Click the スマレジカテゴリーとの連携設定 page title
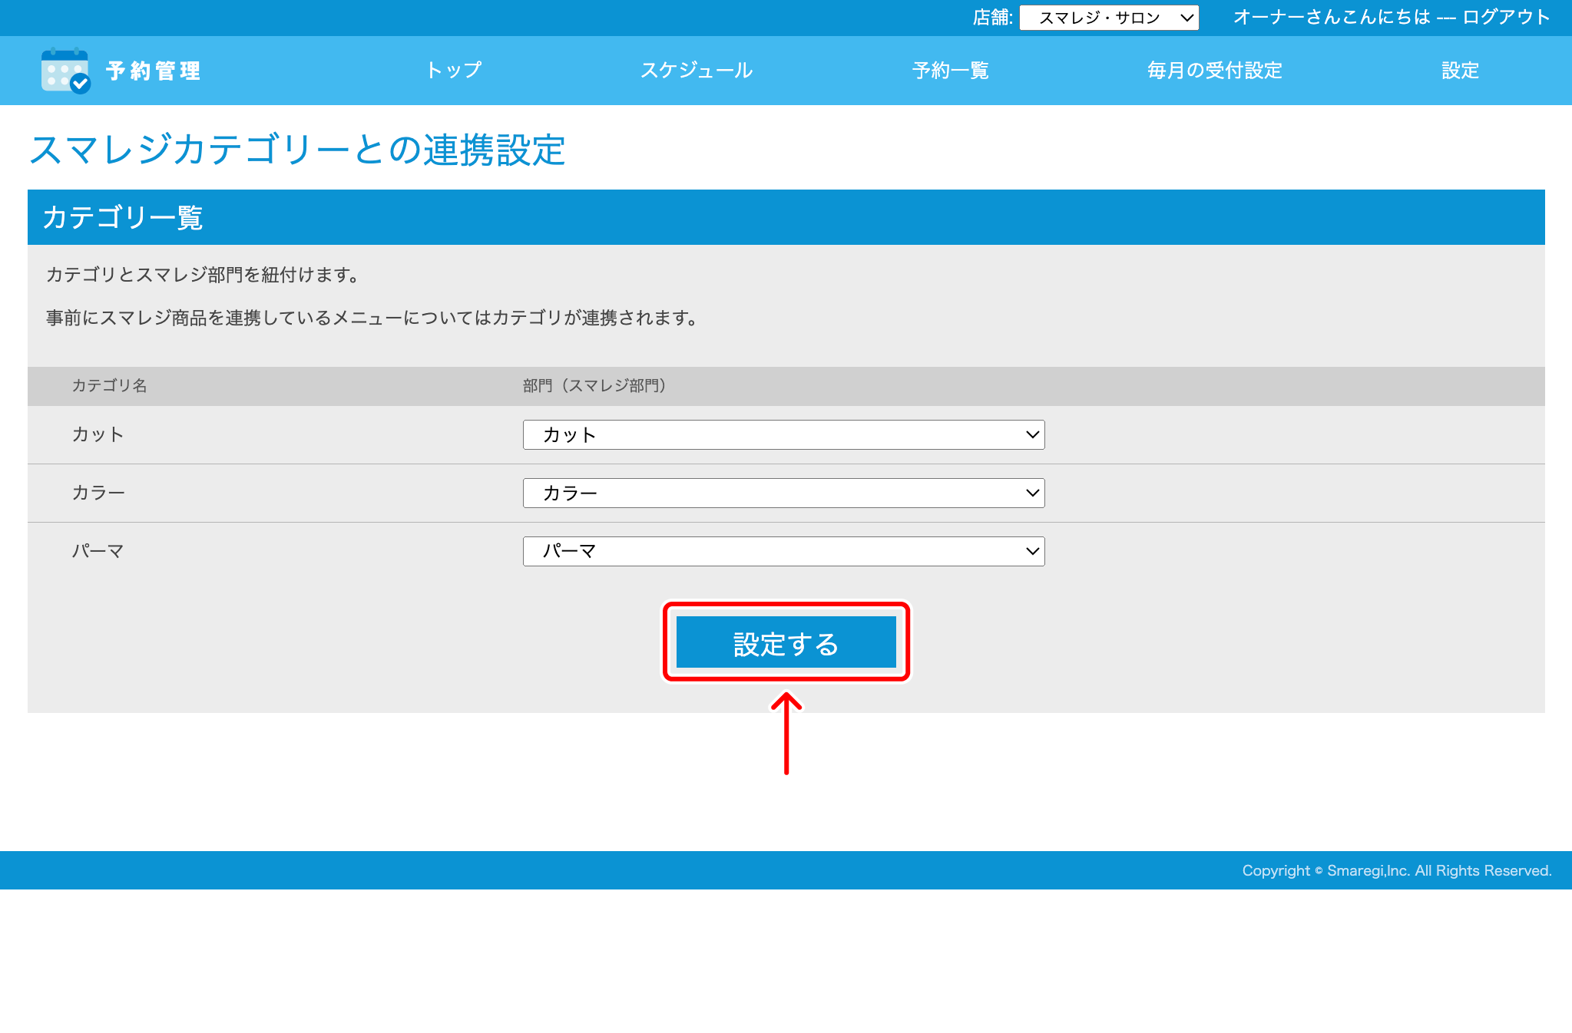Viewport: 1572px width, 1033px height. (297, 150)
